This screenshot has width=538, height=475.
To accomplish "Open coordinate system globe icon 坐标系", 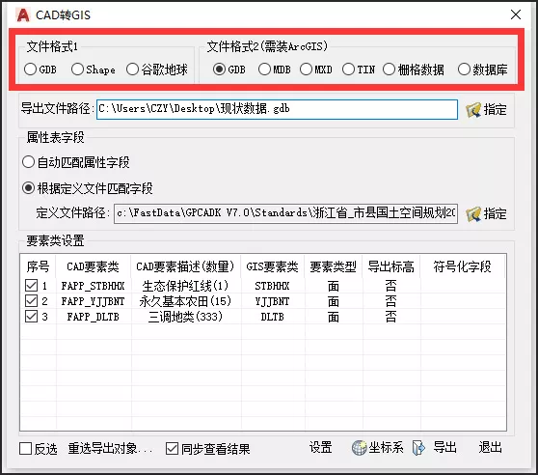I will (360, 448).
